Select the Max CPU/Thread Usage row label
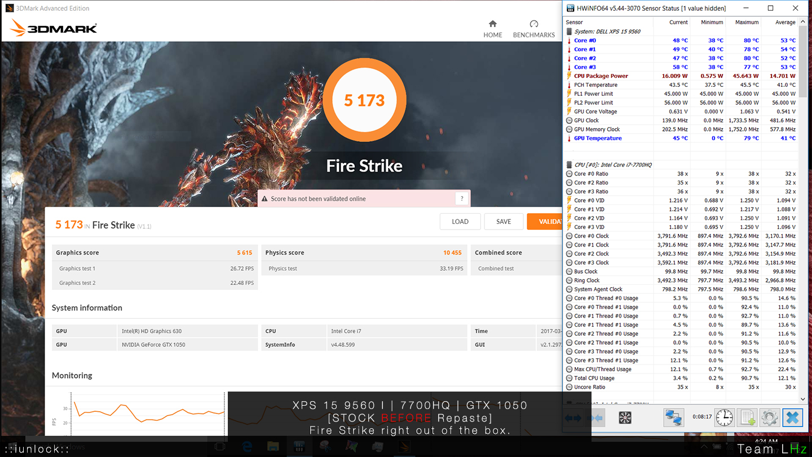812x457 pixels. [x=603, y=370]
